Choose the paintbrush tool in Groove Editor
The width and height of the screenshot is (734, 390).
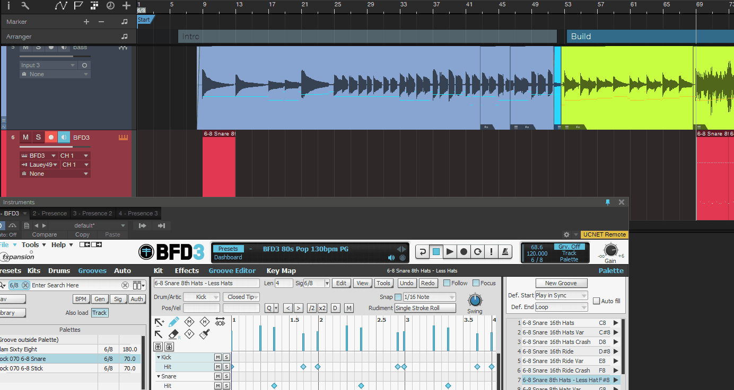click(x=205, y=334)
